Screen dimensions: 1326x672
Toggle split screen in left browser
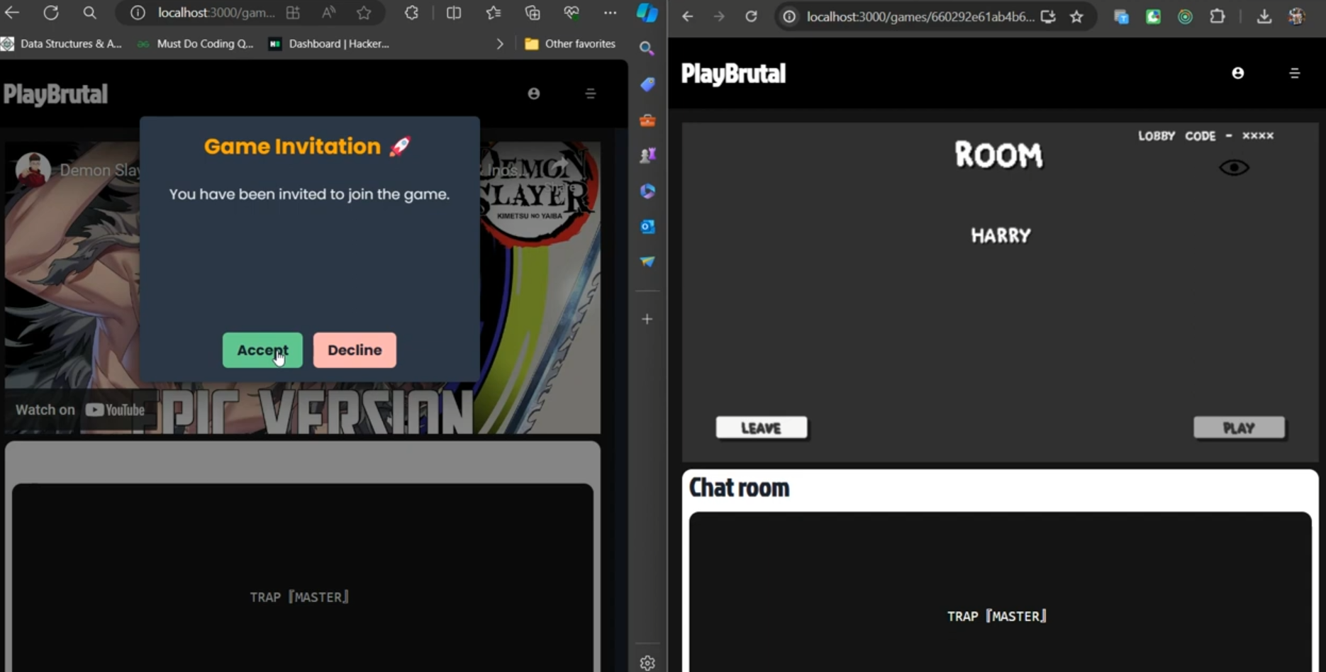coord(454,13)
